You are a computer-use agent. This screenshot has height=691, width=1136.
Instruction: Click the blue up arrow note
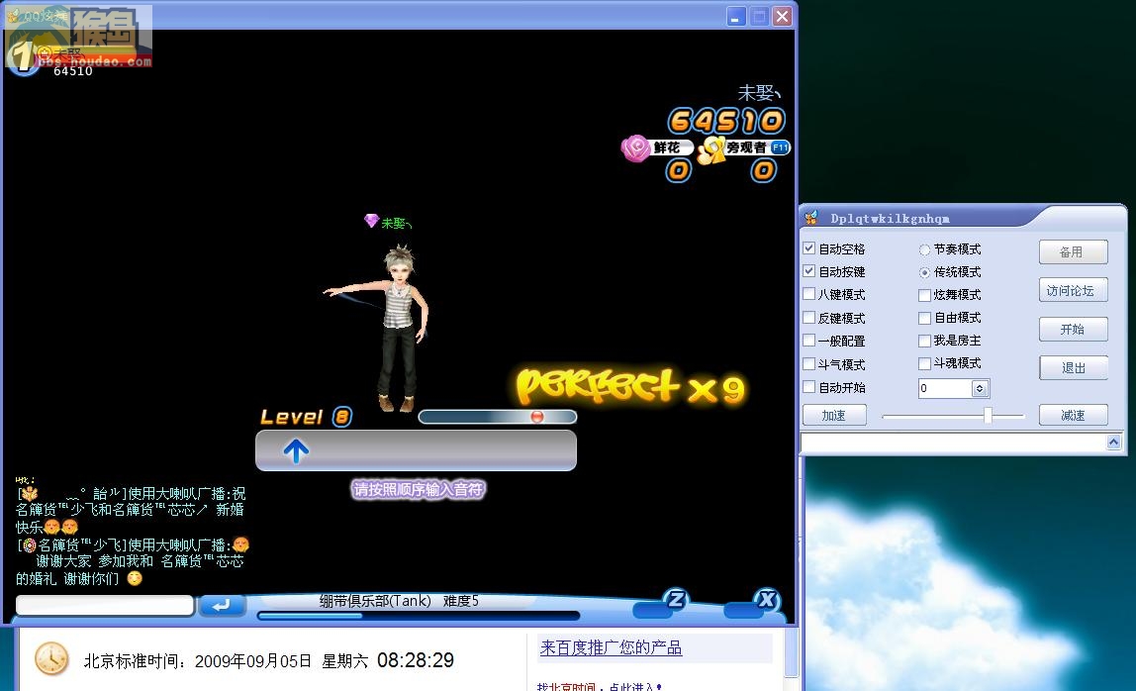[x=296, y=451]
